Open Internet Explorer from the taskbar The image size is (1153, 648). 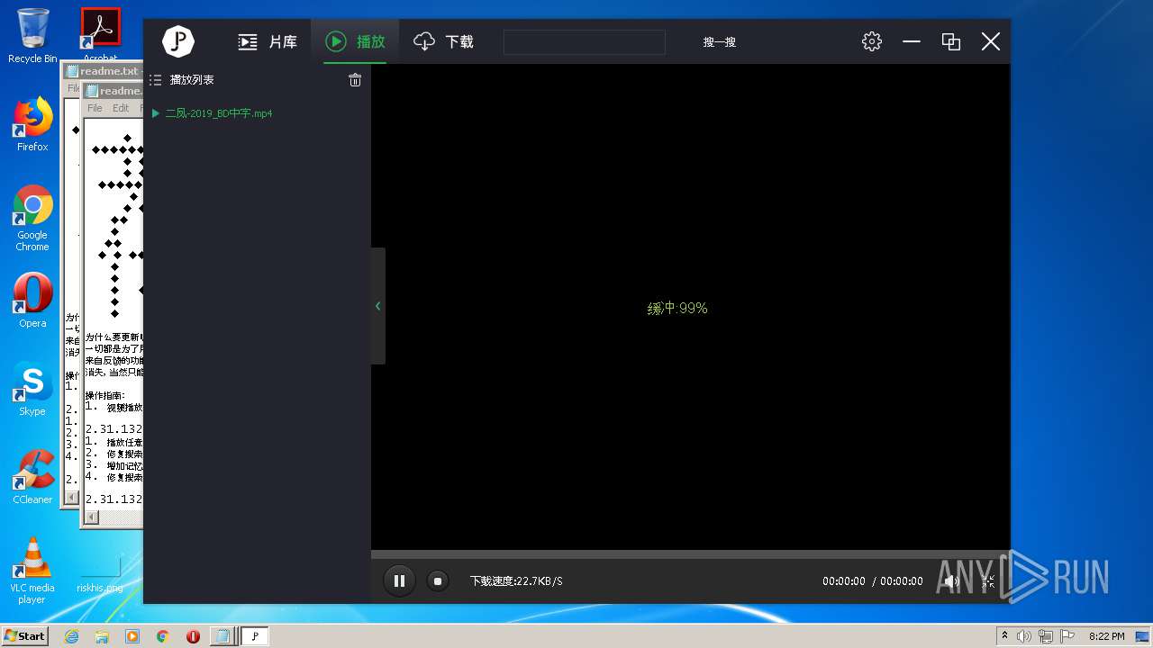point(71,636)
